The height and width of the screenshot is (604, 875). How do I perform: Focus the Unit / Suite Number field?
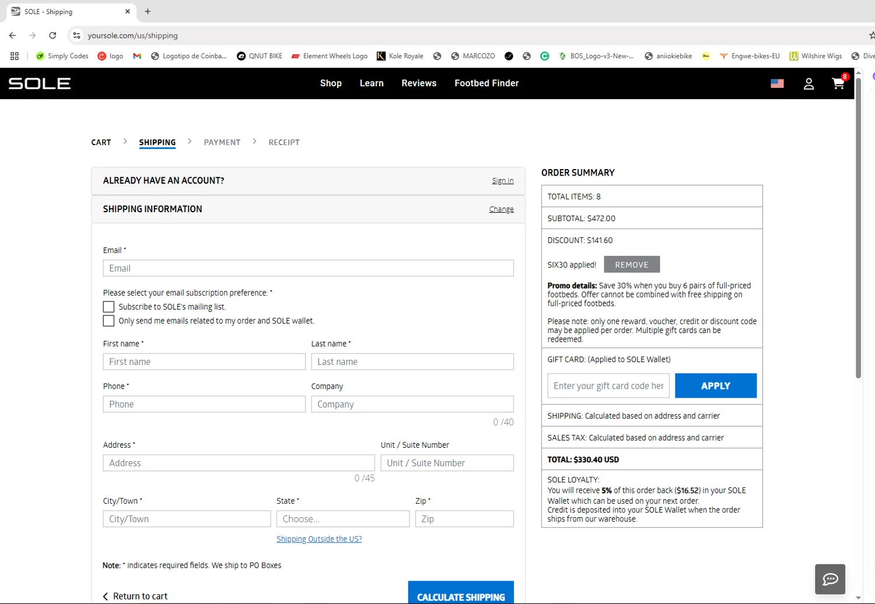click(x=447, y=463)
